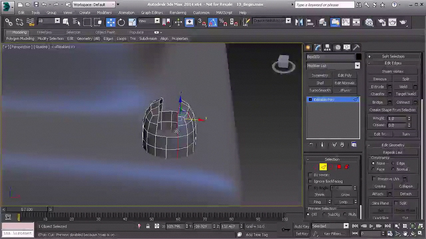This screenshot has height=239, width=426.
Task: Open the Manage Layers icon
Action: (x=322, y=22)
